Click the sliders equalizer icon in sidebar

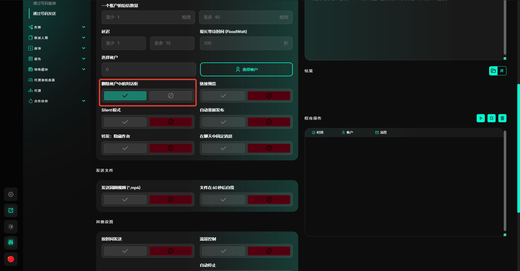(x=11, y=243)
